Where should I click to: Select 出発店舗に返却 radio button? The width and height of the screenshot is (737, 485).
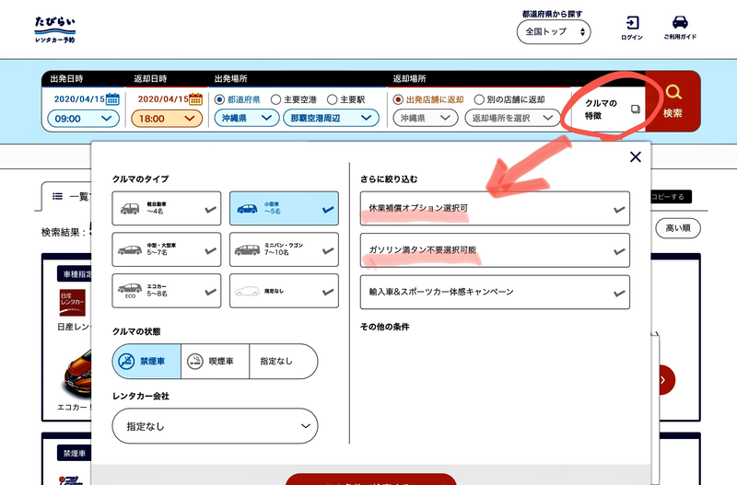(x=398, y=99)
